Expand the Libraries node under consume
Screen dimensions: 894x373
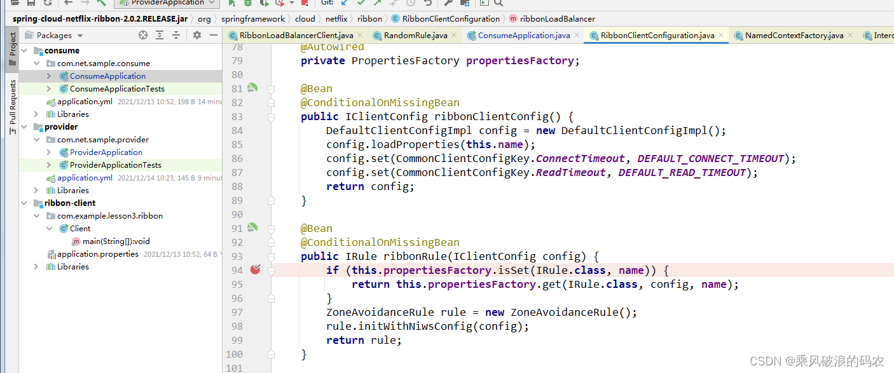[36, 114]
